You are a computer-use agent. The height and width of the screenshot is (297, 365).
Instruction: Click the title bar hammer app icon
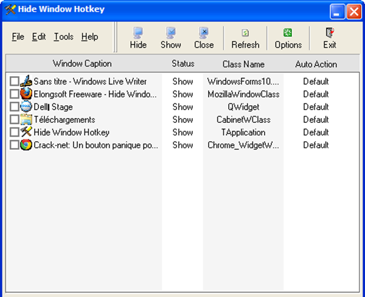10,10
